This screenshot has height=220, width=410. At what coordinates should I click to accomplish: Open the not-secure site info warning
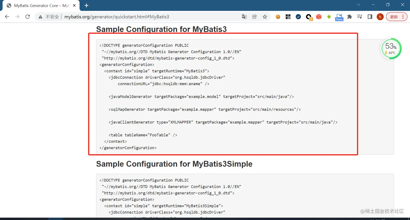click(x=49, y=17)
